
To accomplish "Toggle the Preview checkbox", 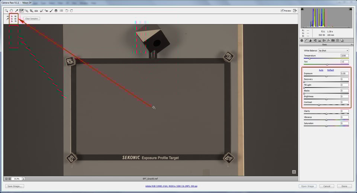I will (x=282, y=10).
